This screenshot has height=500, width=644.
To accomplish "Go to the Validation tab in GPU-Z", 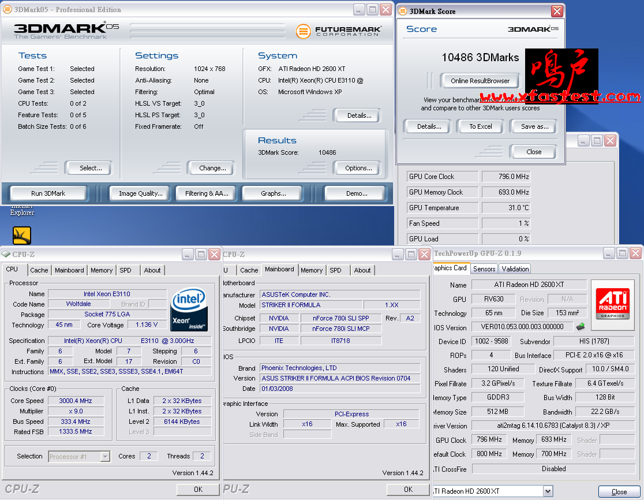I will [515, 269].
